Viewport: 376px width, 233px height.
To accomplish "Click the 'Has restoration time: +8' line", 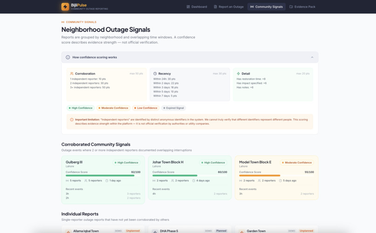I will (251, 79).
